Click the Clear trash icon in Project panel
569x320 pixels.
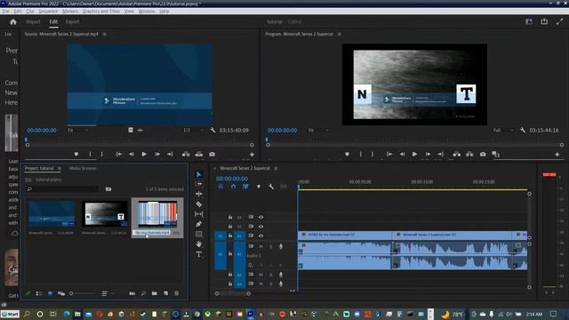(177, 293)
